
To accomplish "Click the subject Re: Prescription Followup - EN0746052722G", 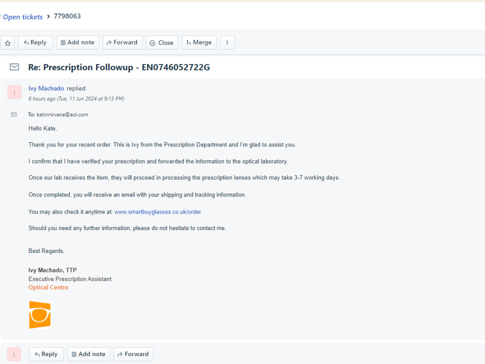I will 119,67.
